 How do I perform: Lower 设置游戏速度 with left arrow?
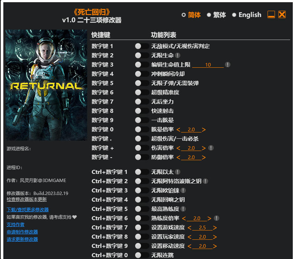[x=190, y=228]
